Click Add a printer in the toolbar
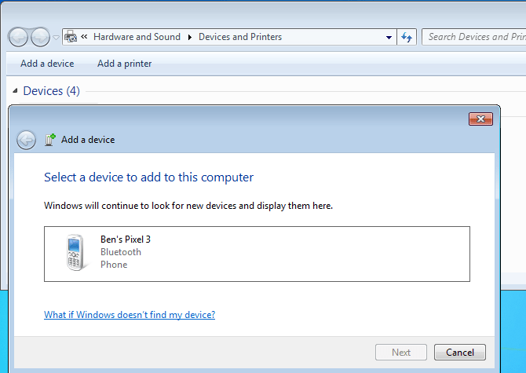The height and width of the screenshot is (373, 526). (x=125, y=64)
